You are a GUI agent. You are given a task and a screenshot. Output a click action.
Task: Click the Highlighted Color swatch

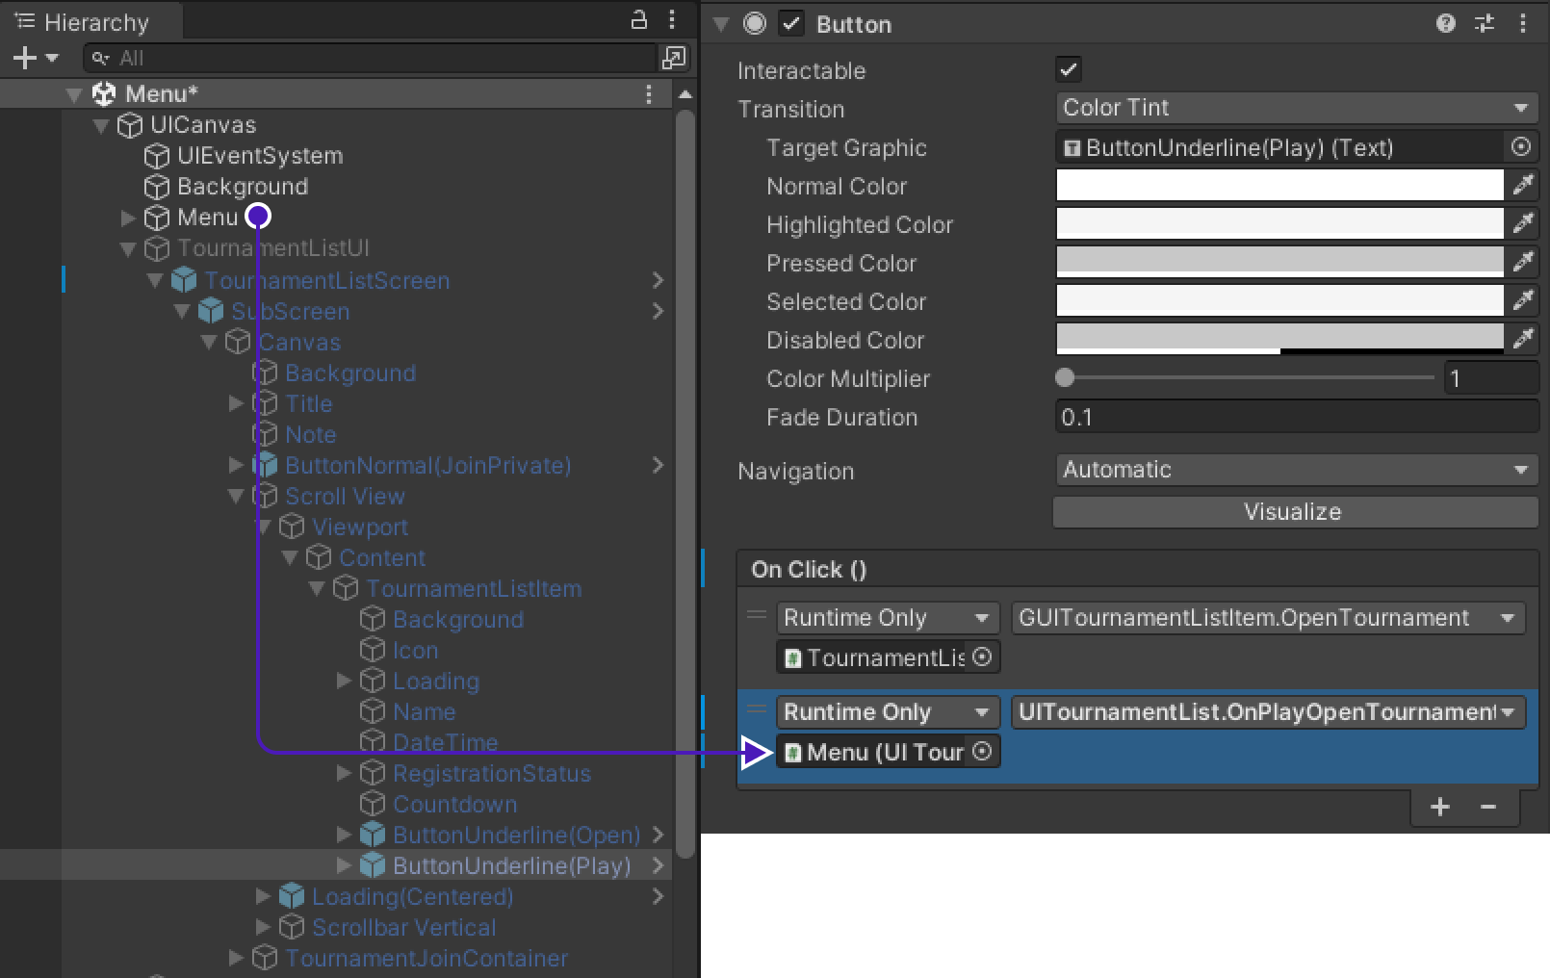pyautogui.click(x=1279, y=224)
